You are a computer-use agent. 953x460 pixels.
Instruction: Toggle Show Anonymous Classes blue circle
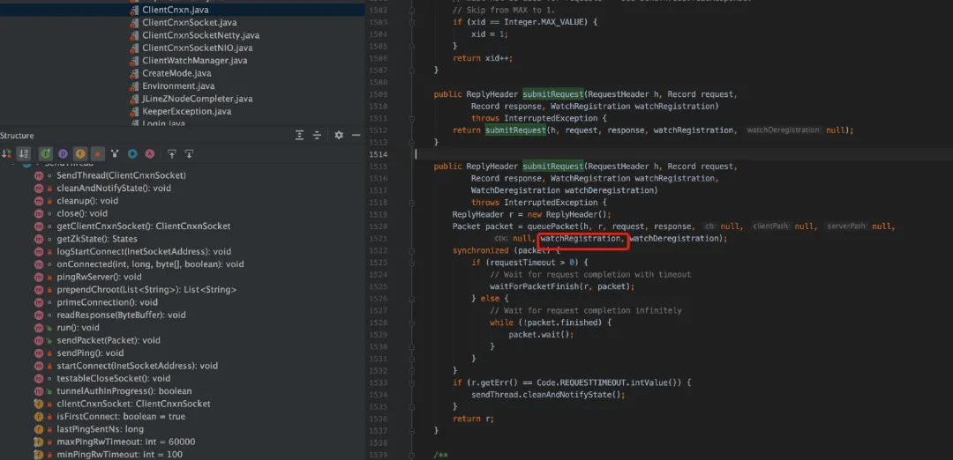[131, 153]
